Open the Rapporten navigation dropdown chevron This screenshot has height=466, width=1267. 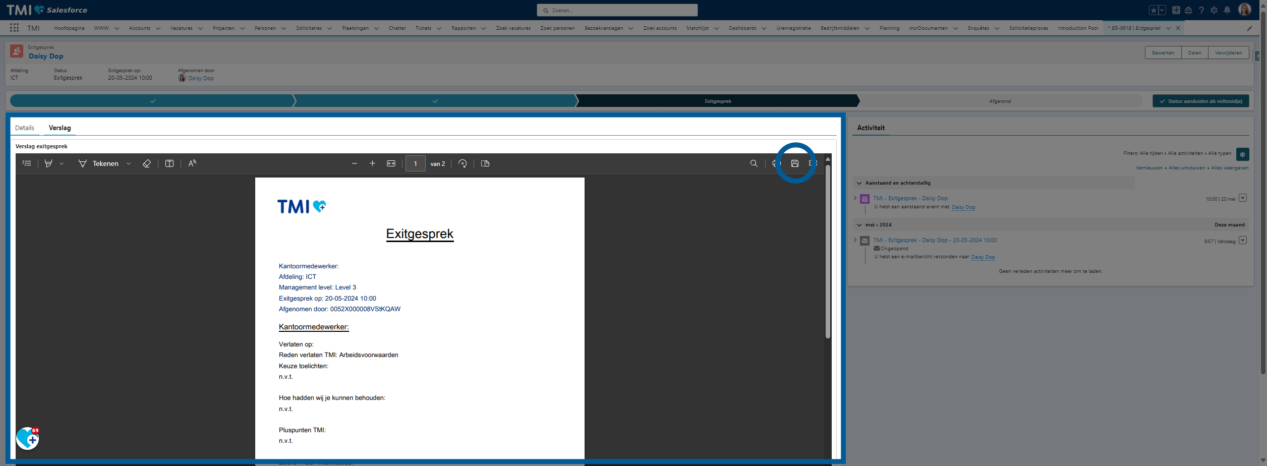click(483, 28)
